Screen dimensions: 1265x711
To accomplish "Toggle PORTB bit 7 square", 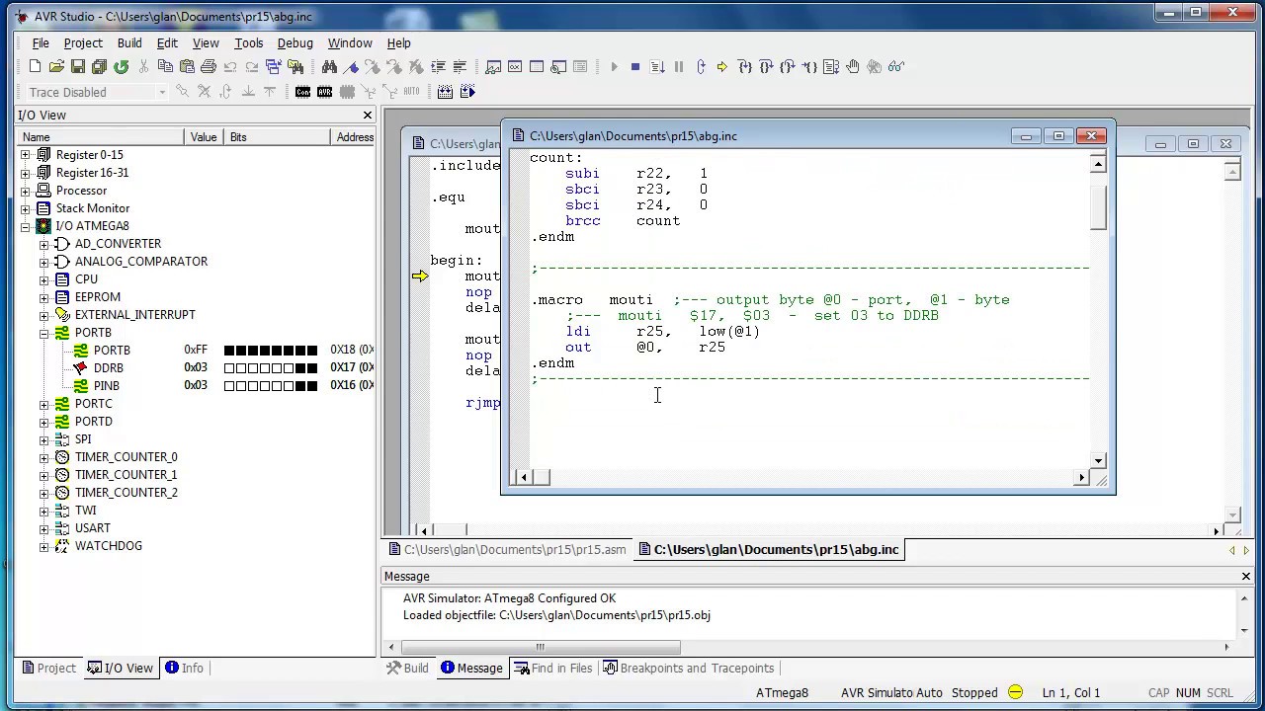I will (229, 351).
